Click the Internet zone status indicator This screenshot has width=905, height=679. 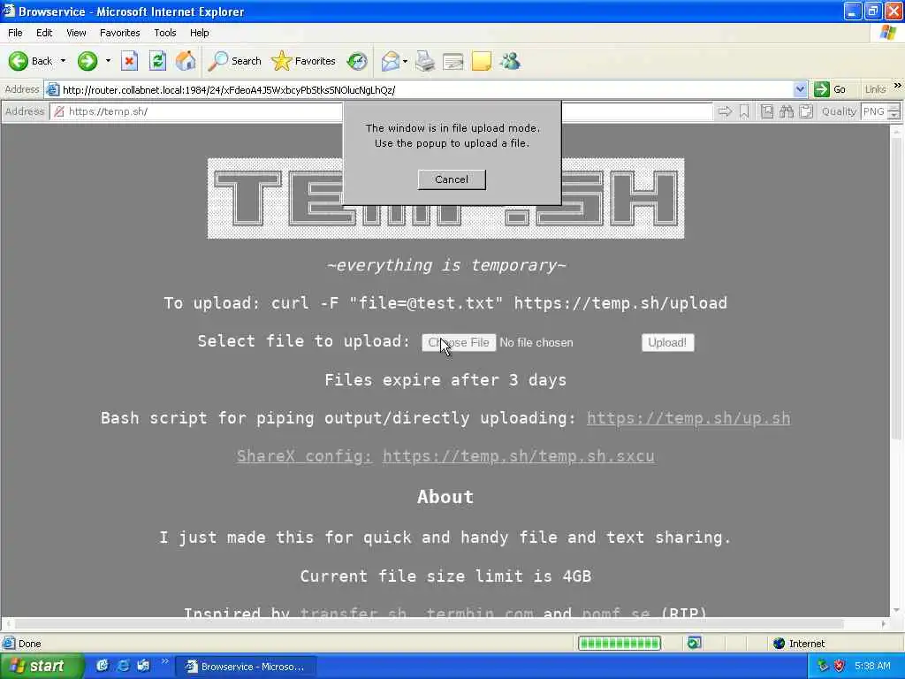click(x=799, y=644)
